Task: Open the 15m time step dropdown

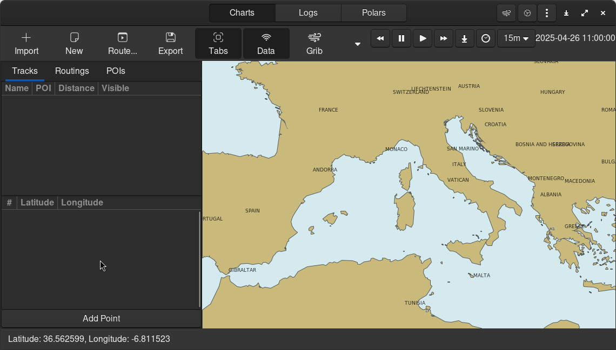Action: [516, 38]
